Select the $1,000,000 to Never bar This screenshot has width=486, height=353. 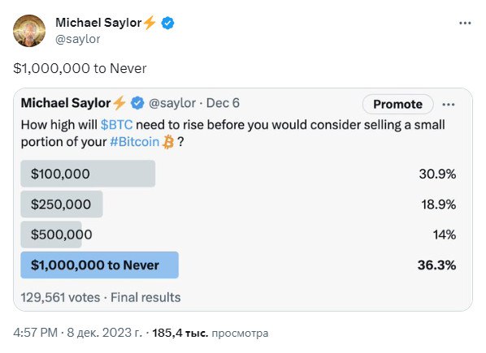99,265
